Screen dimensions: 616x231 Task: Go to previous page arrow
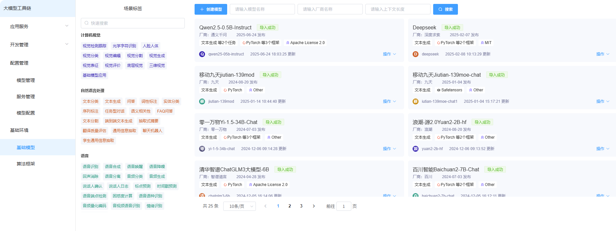coord(265,206)
